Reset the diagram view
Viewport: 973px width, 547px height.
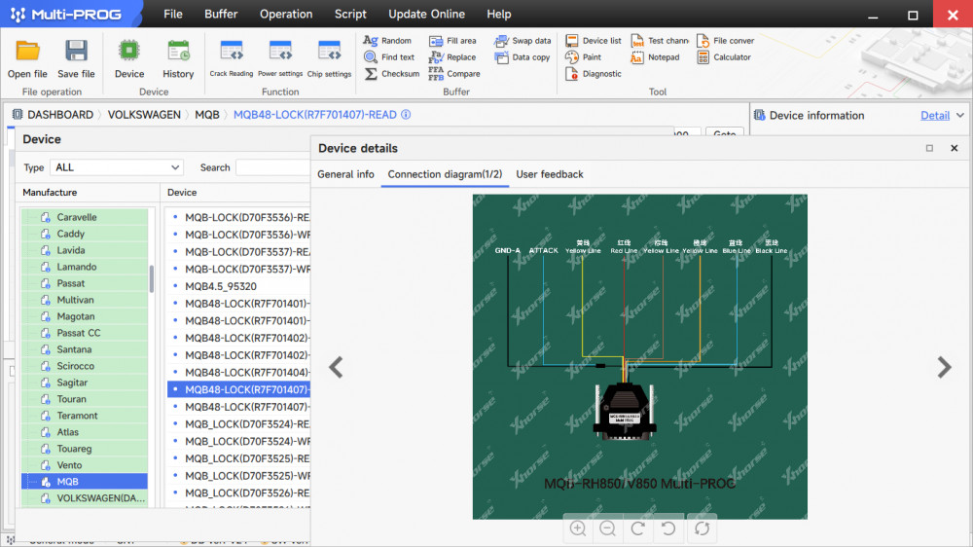pos(702,529)
